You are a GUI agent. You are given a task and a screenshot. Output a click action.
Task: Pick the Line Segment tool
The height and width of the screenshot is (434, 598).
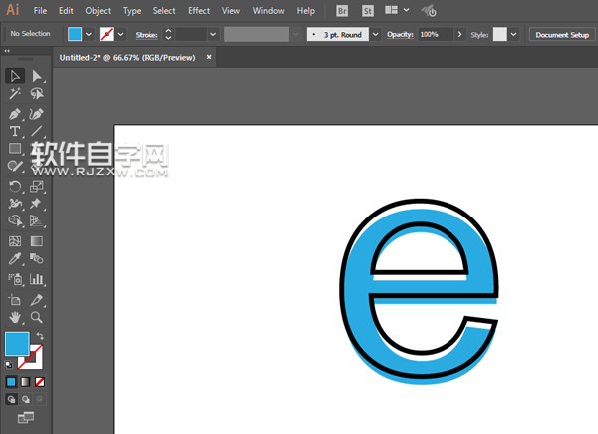point(37,131)
